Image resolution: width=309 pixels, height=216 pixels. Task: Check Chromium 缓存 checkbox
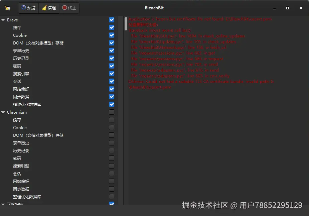(112, 120)
